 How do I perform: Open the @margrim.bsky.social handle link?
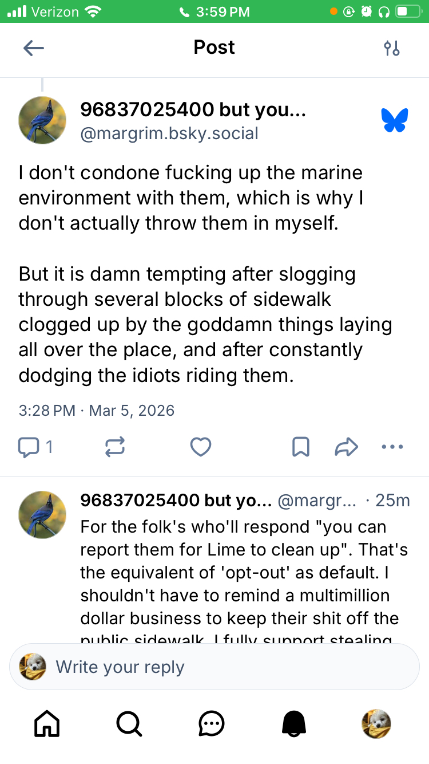(x=169, y=133)
